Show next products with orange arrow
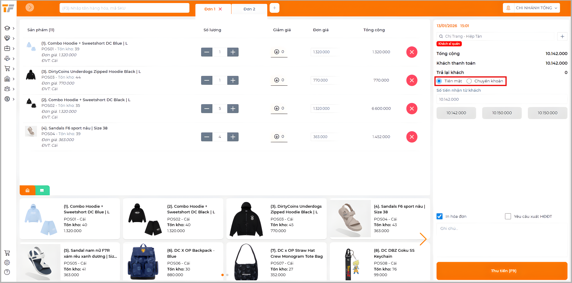 [423, 239]
